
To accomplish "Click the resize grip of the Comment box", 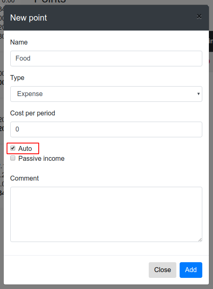I will [x=200, y=240].
